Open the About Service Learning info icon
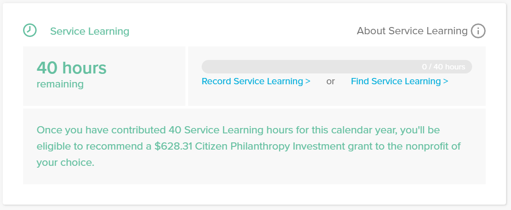This screenshot has height=210, width=511. [x=478, y=31]
